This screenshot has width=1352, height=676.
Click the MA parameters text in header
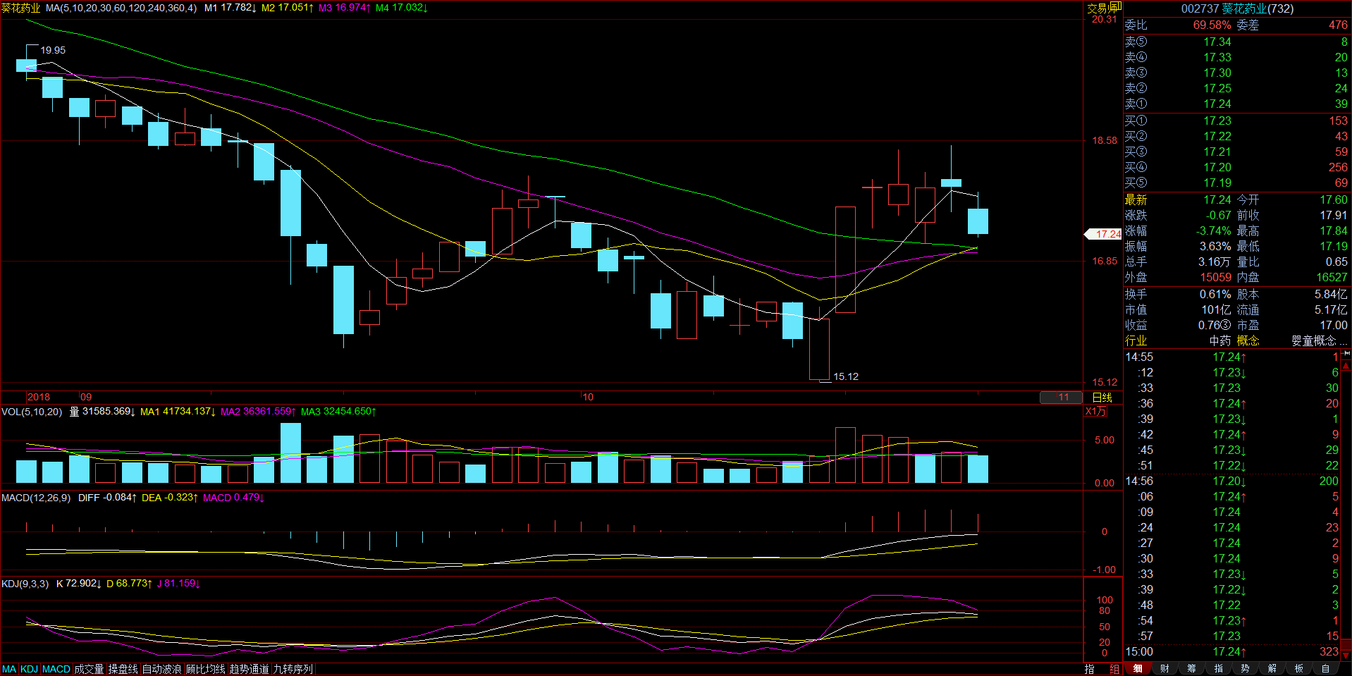pyautogui.click(x=121, y=8)
